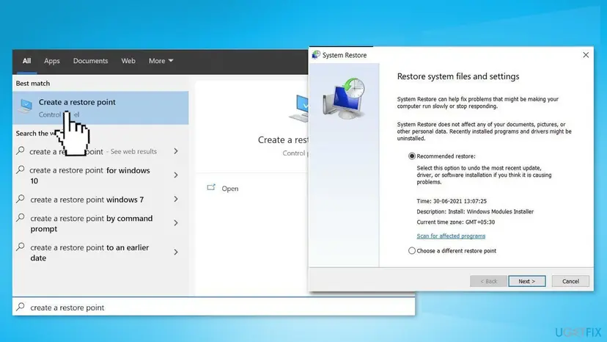Click the search text field "create a restore point"

click(x=213, y=307)
